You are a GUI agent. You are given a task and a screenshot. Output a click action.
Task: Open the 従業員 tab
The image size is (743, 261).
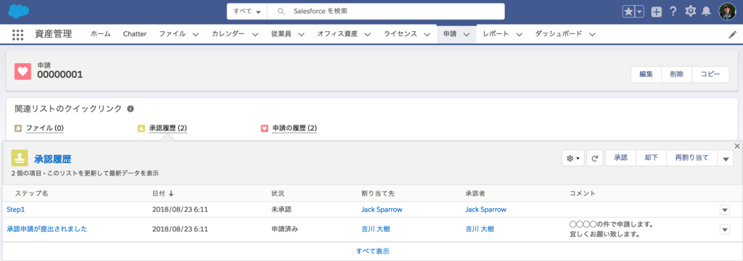(281, 34)
